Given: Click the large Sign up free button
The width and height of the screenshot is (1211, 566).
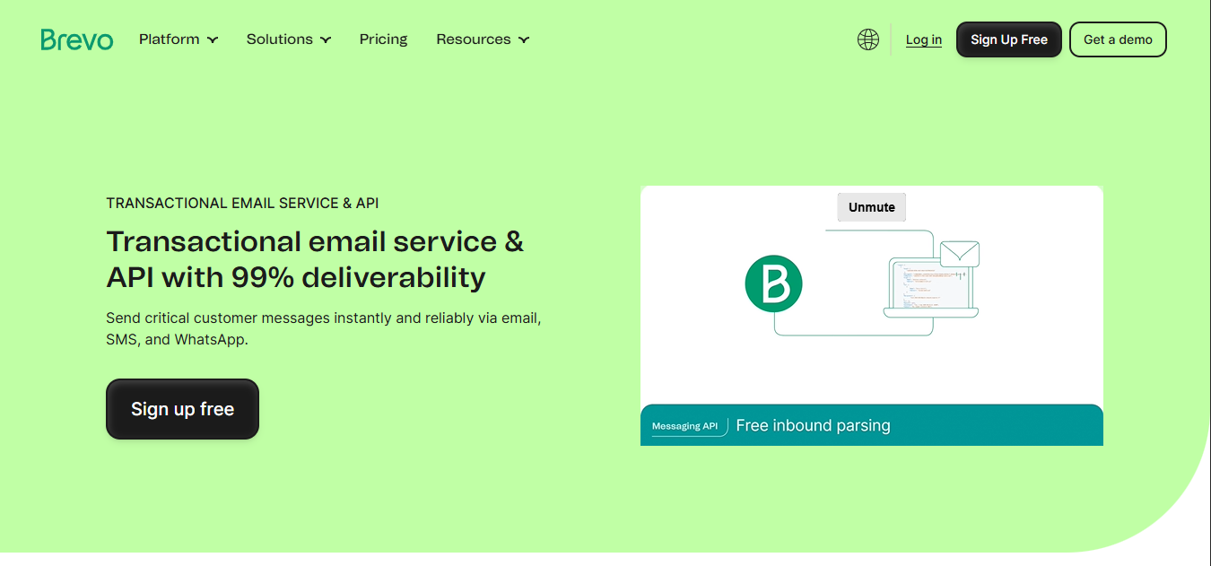Looking at the screenshot, I should click(182, 409).
